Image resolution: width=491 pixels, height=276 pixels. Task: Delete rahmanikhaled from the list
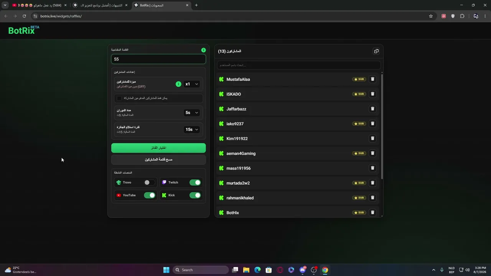tap(372, 198)
